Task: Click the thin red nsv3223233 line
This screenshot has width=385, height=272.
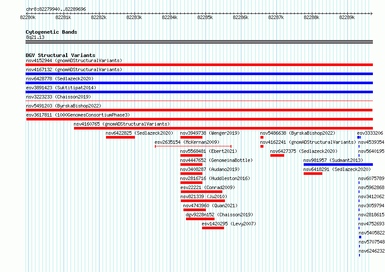Action: point(199,101)
